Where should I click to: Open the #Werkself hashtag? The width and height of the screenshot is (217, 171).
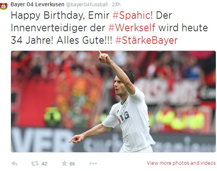click(x=132, y=27)
